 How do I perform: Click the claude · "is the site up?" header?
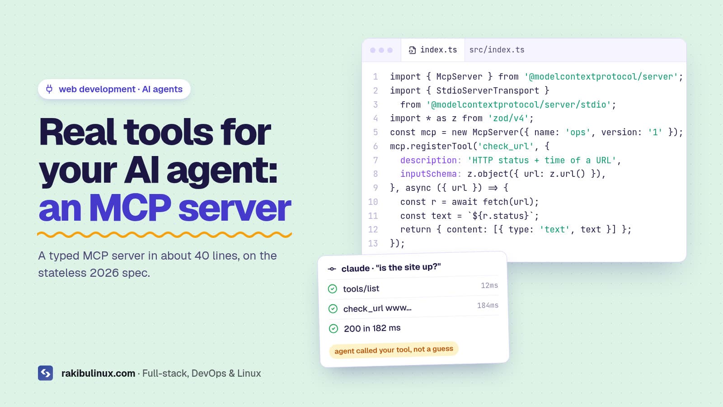[391, 267]
